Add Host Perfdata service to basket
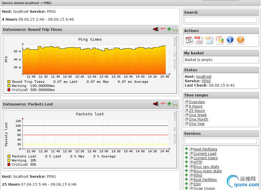 [x=186, y=149]
